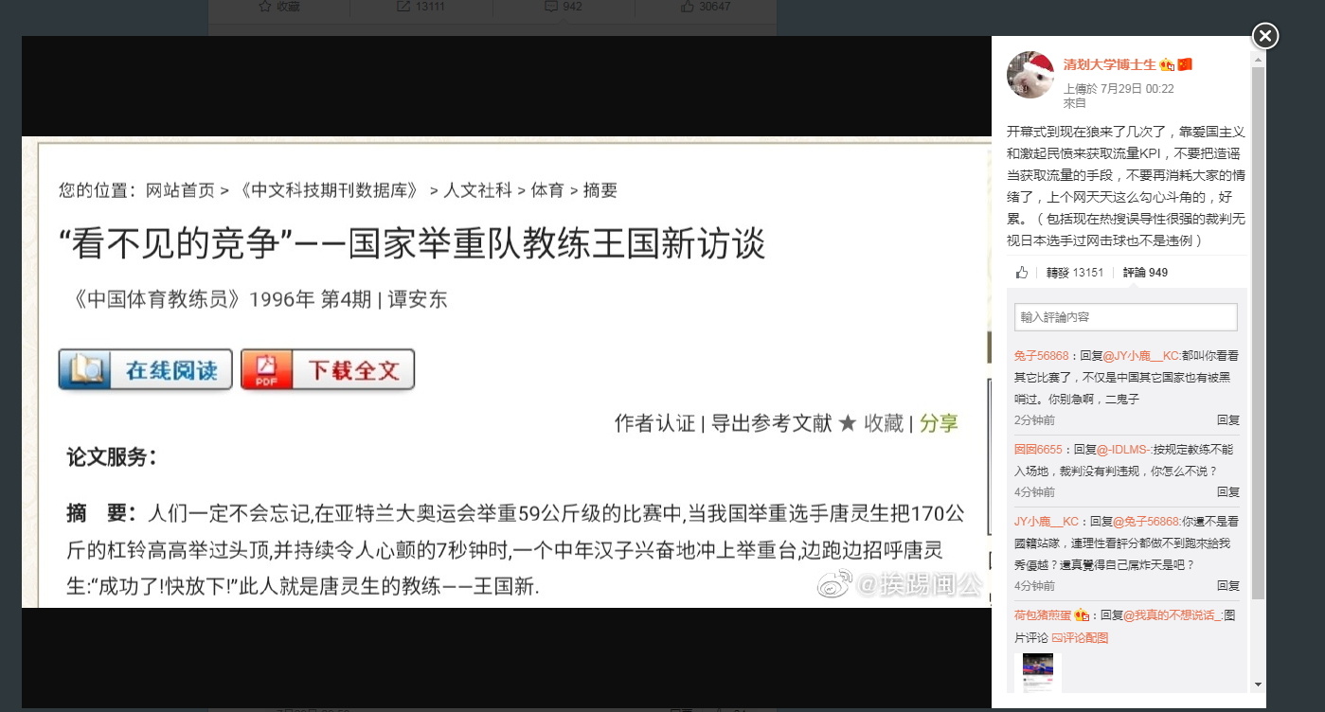Image resolution: width=1325 pixels, height=712 pixels.
Task: Focus the 輸入評論內容 comment input box
Action: (1126, 317)
